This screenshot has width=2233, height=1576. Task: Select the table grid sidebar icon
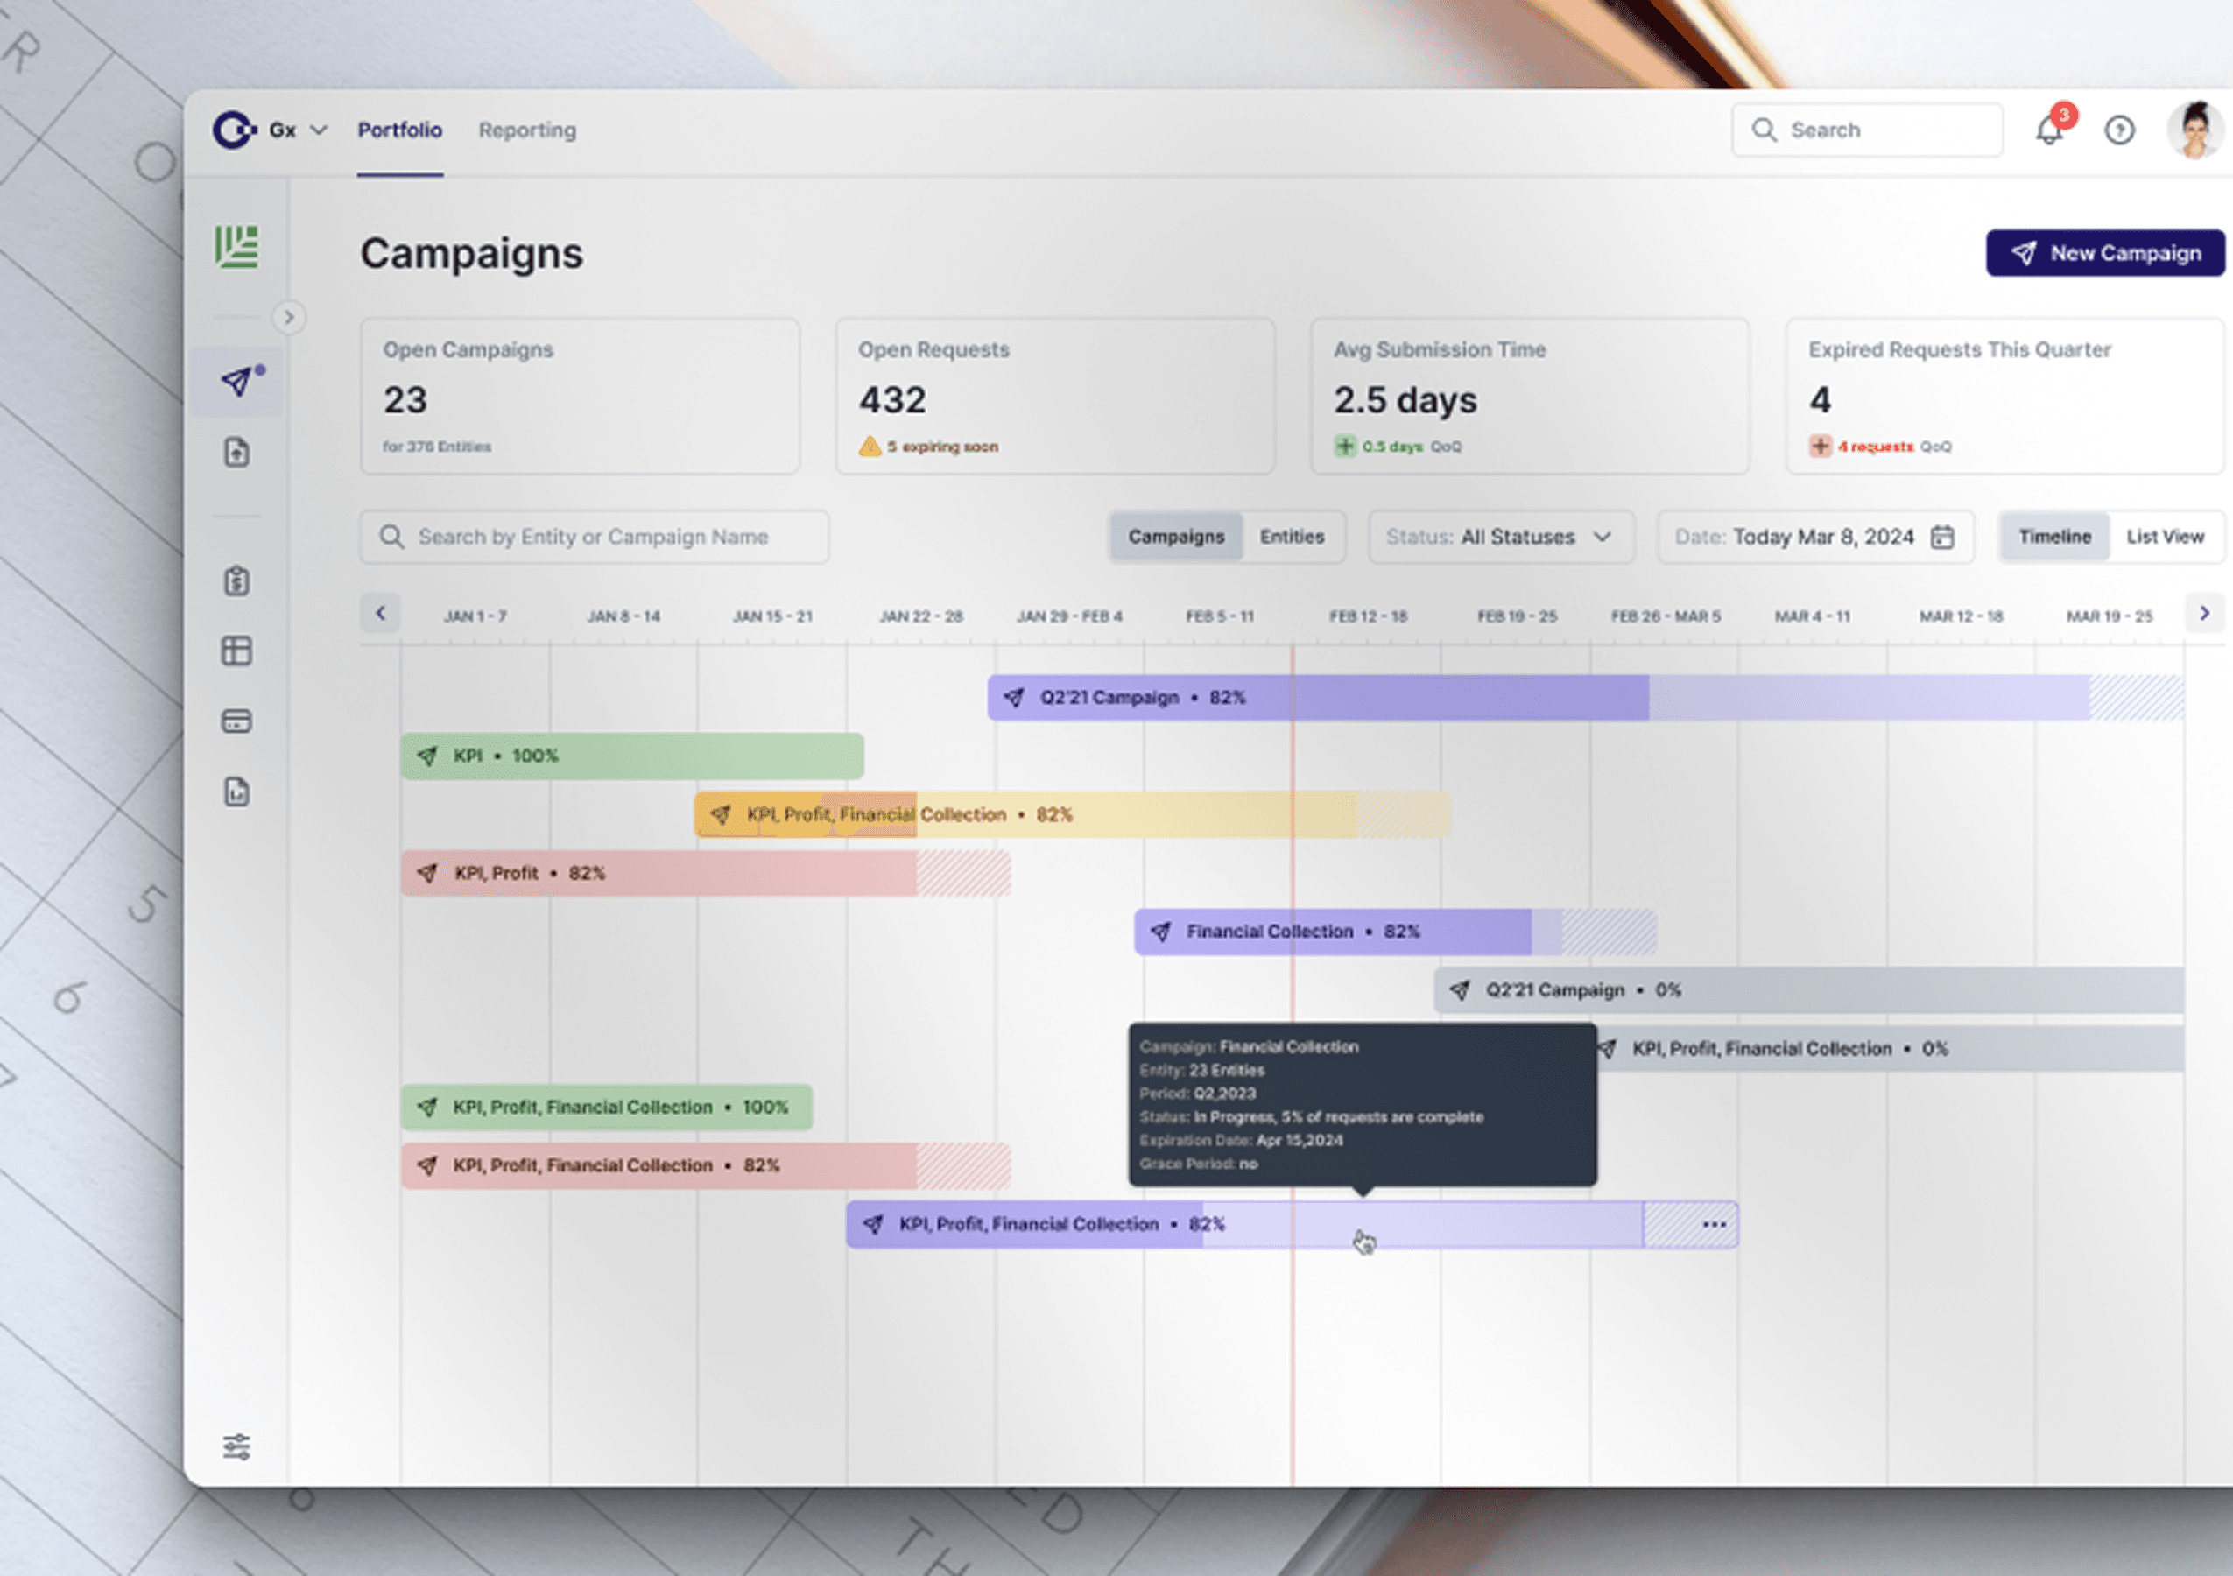[237, 651]
